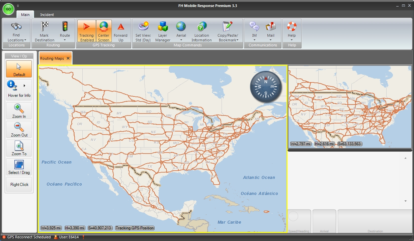This screenshot has height=241, width=414.
Task: Click the Destination panel
Action: click(375, 221)
